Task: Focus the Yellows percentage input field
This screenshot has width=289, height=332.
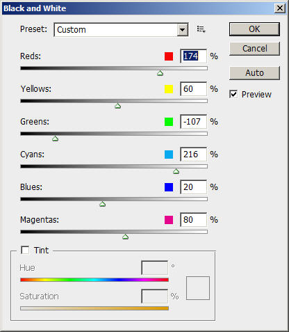Action: pos(193,89)
